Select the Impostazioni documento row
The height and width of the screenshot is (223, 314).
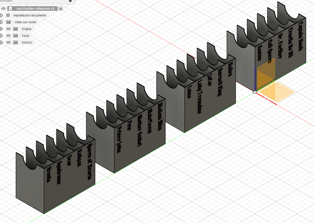click(30, 15)
